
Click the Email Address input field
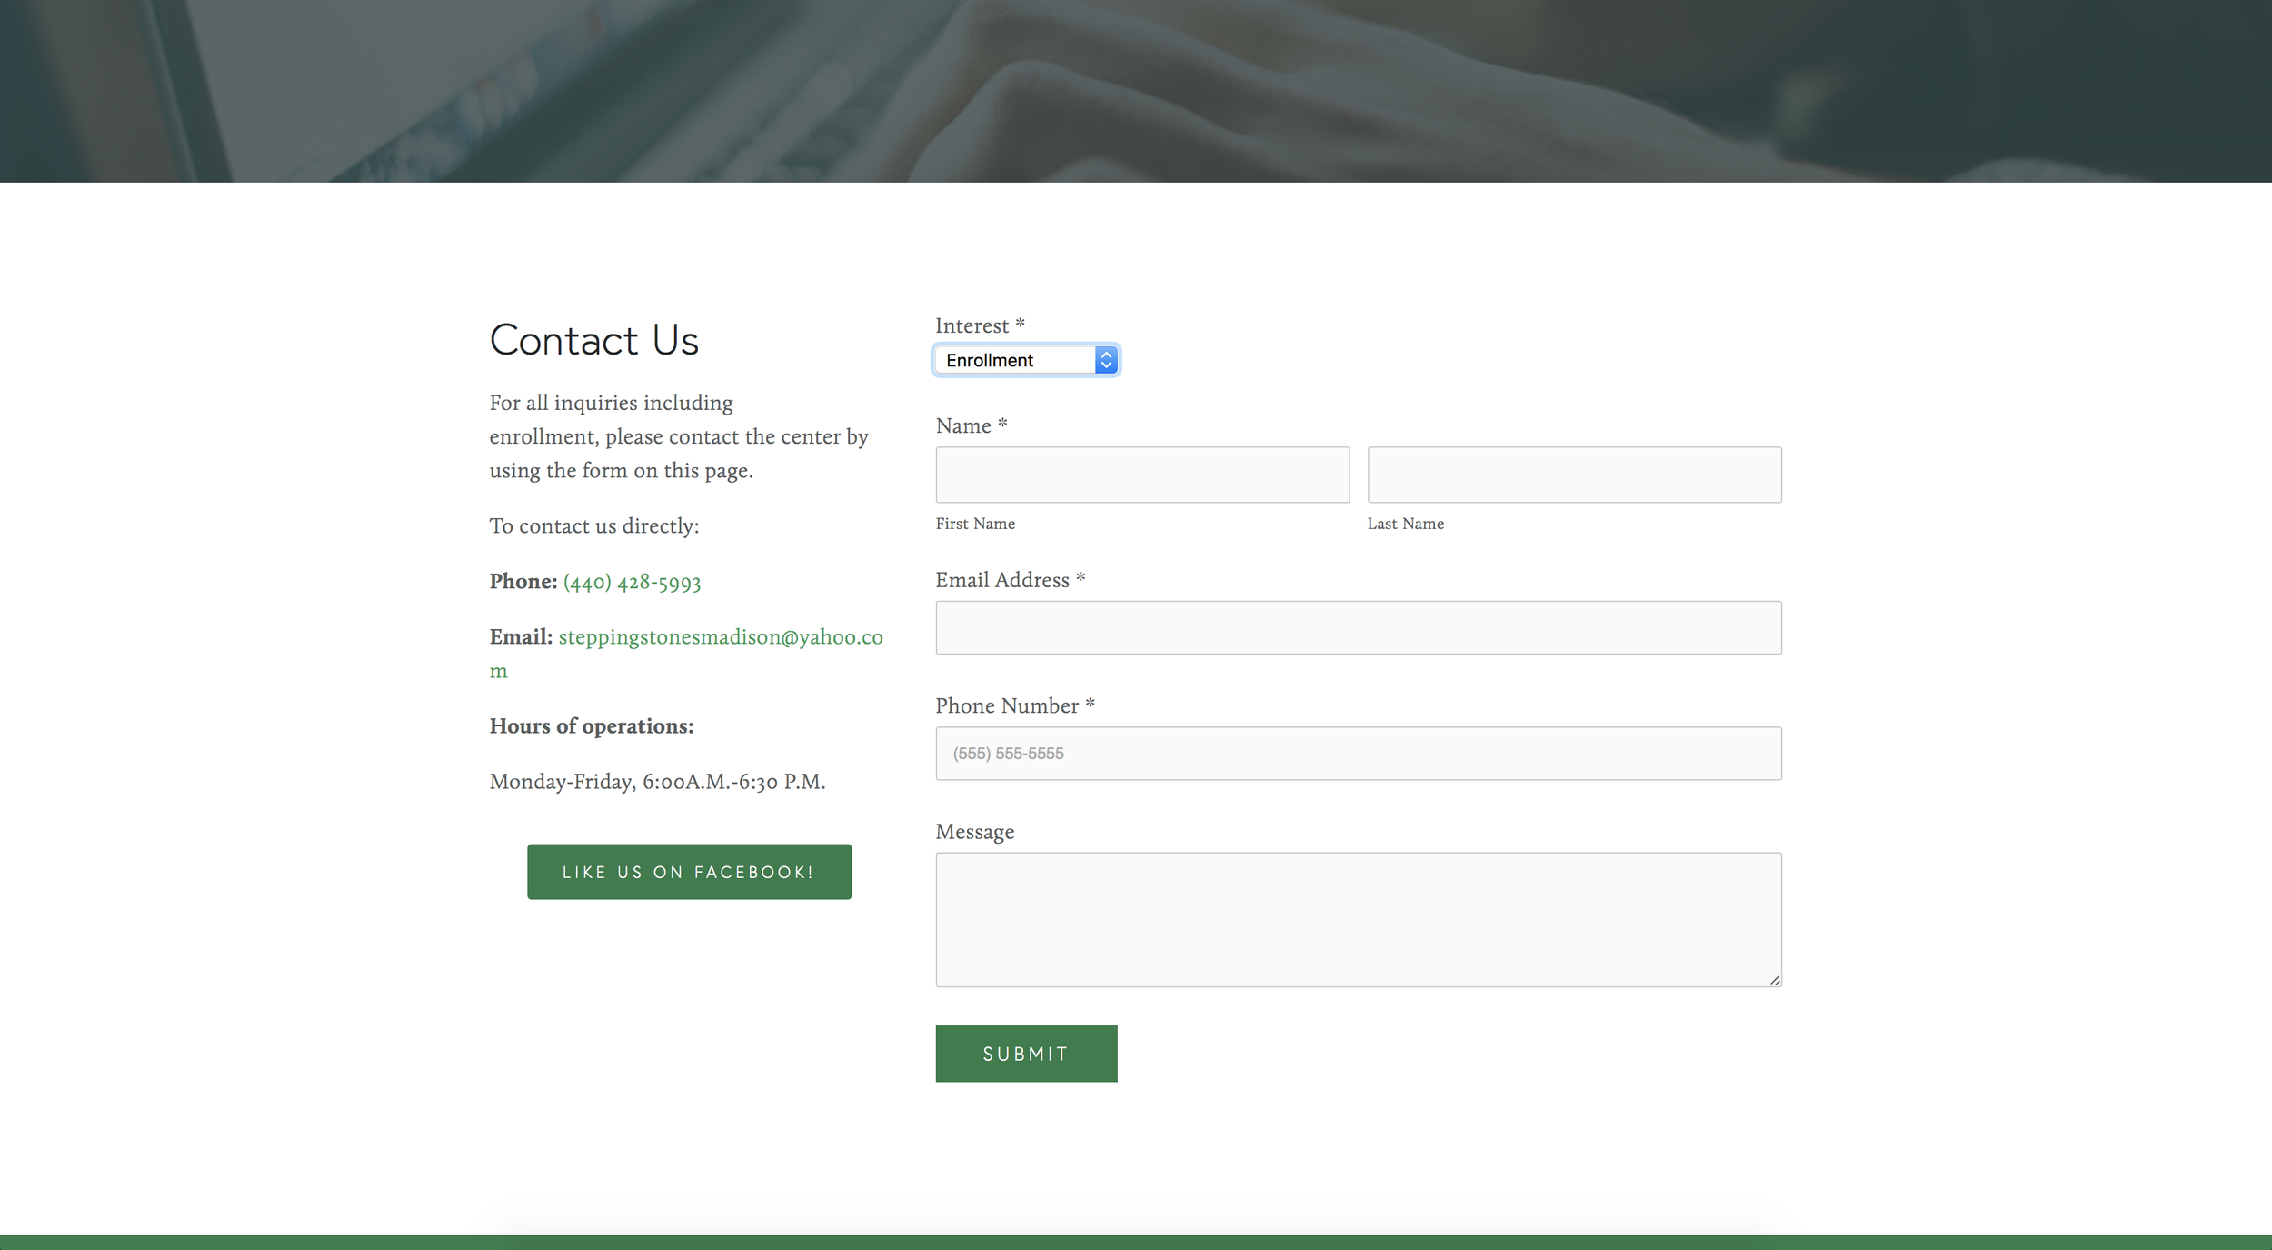coord(1358,627)
